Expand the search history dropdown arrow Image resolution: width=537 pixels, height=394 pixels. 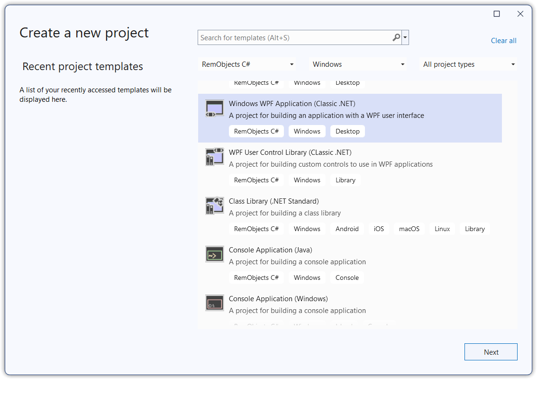point(405,37)
